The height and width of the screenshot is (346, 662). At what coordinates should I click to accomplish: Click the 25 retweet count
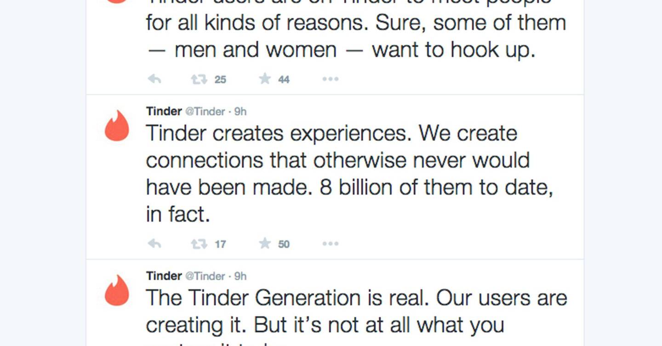click(220, 79)
